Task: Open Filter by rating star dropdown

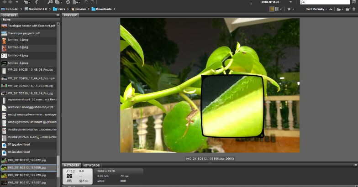Action: (290, 9)
